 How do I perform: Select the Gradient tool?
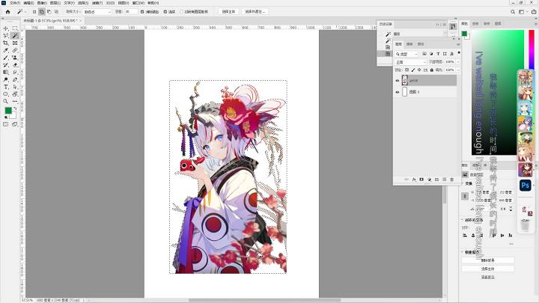point(6,72)
